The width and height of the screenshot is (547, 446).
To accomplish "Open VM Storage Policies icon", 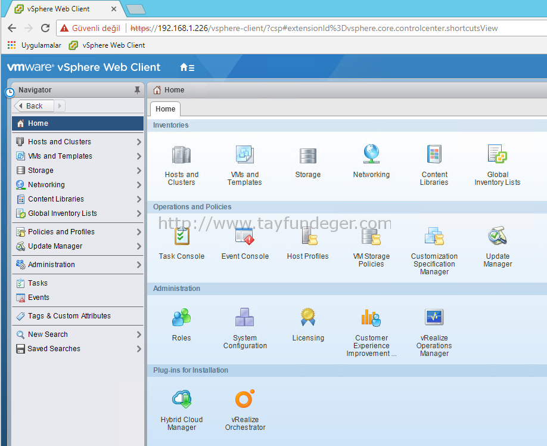I will click(371, 236).
